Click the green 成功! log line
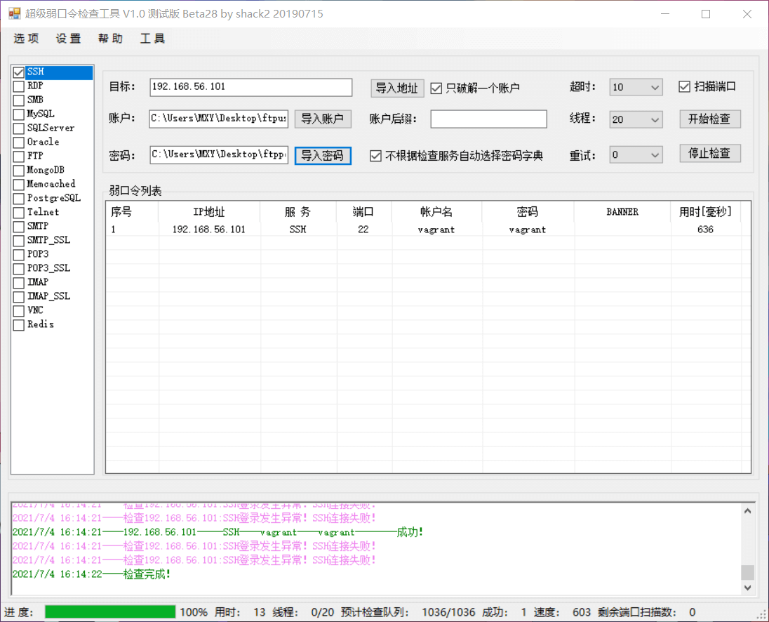Image resolution: width=769 pixels, height=622 pixels. coord(218,532)
